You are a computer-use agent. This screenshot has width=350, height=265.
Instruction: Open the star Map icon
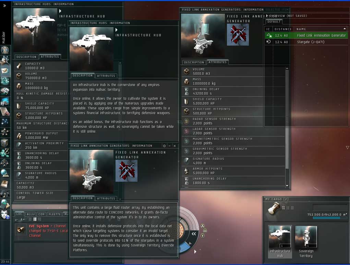point(5,122)
